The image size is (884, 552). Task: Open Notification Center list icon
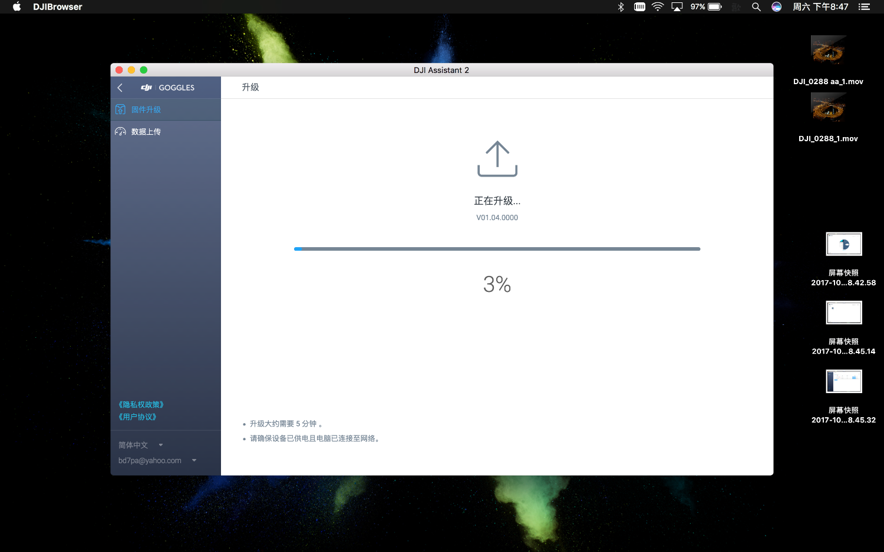click(x=864, y=6)
